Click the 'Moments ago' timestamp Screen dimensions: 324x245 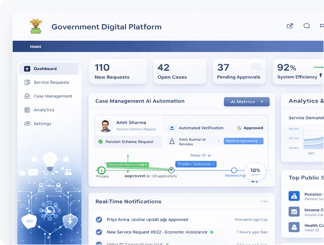pyautogui.click(x=251, y=220)
